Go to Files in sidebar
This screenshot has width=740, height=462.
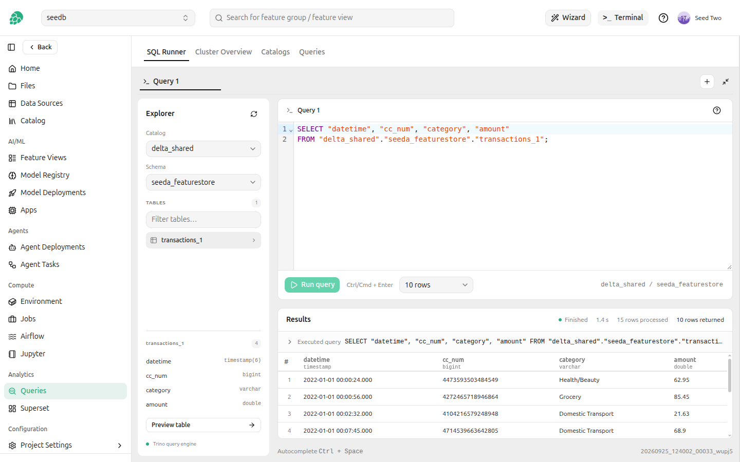coord(66,86)
